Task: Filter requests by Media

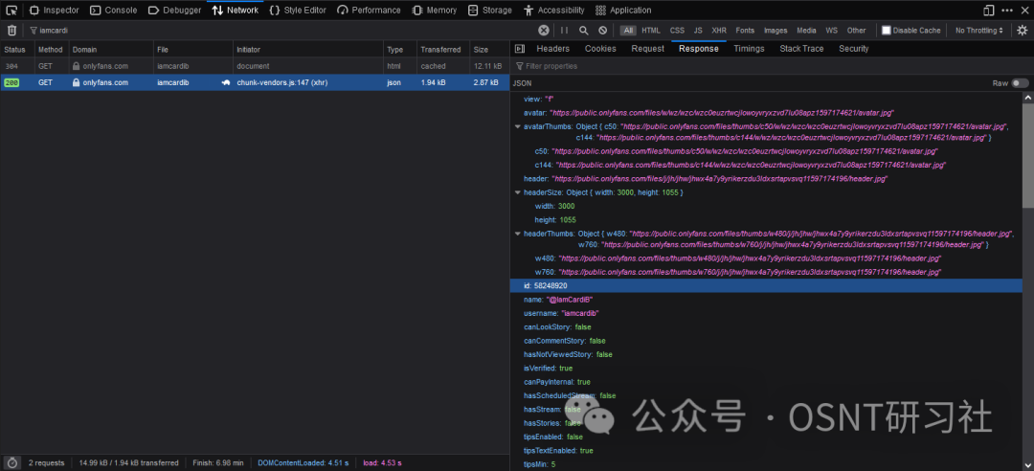Action: (806, 31)
